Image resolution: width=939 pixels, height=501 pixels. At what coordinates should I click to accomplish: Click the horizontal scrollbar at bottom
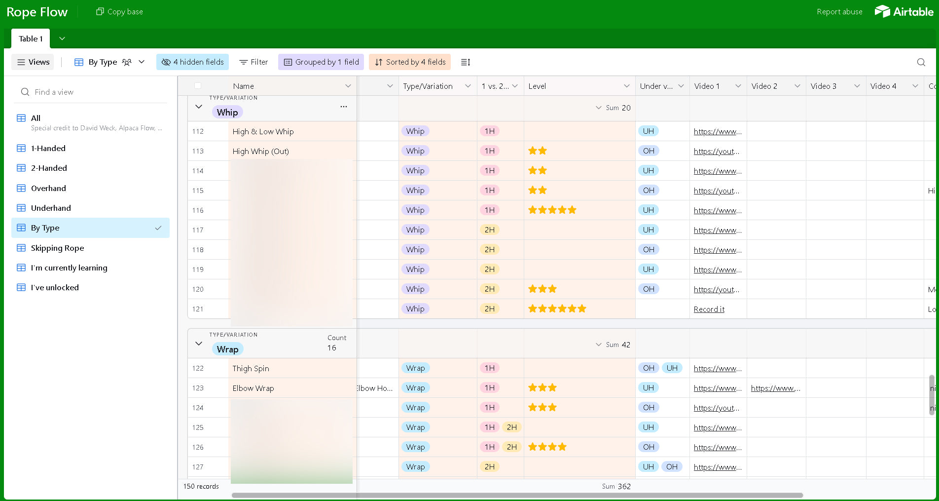[517, 495]
